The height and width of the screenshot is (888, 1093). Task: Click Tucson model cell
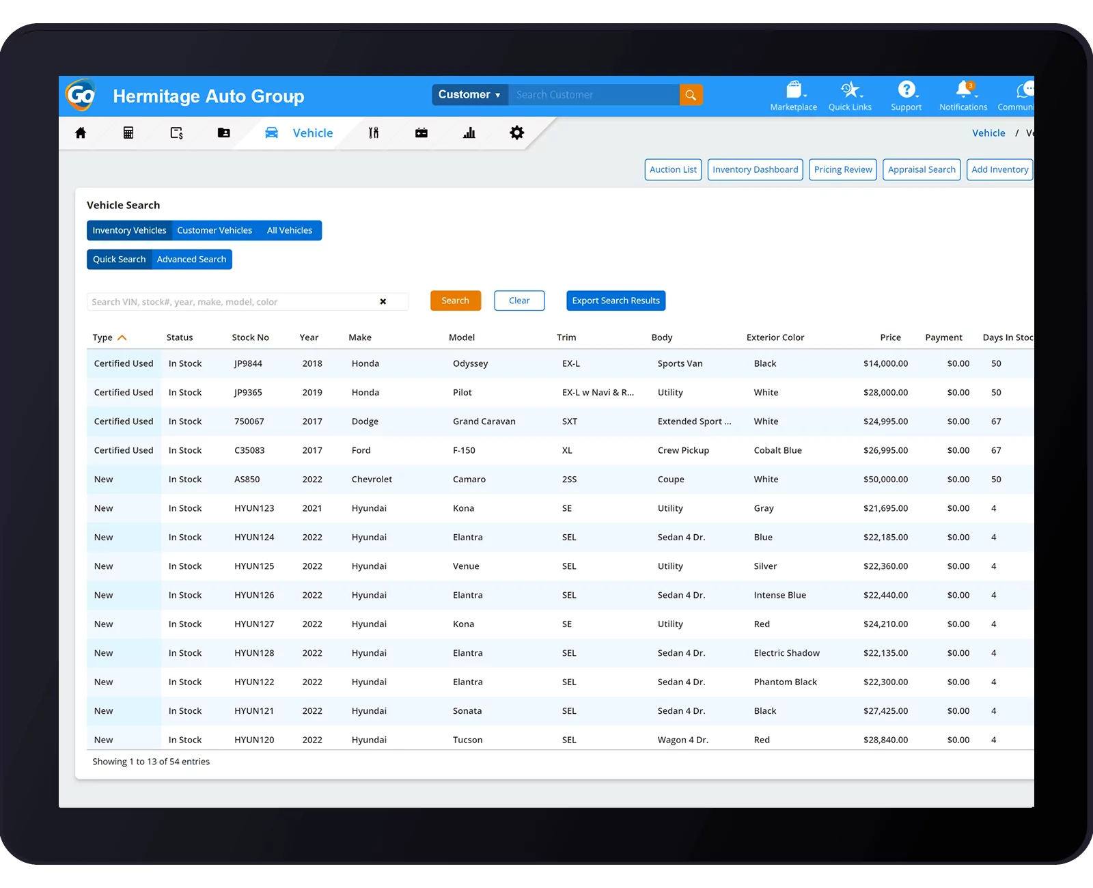(468, 740)
